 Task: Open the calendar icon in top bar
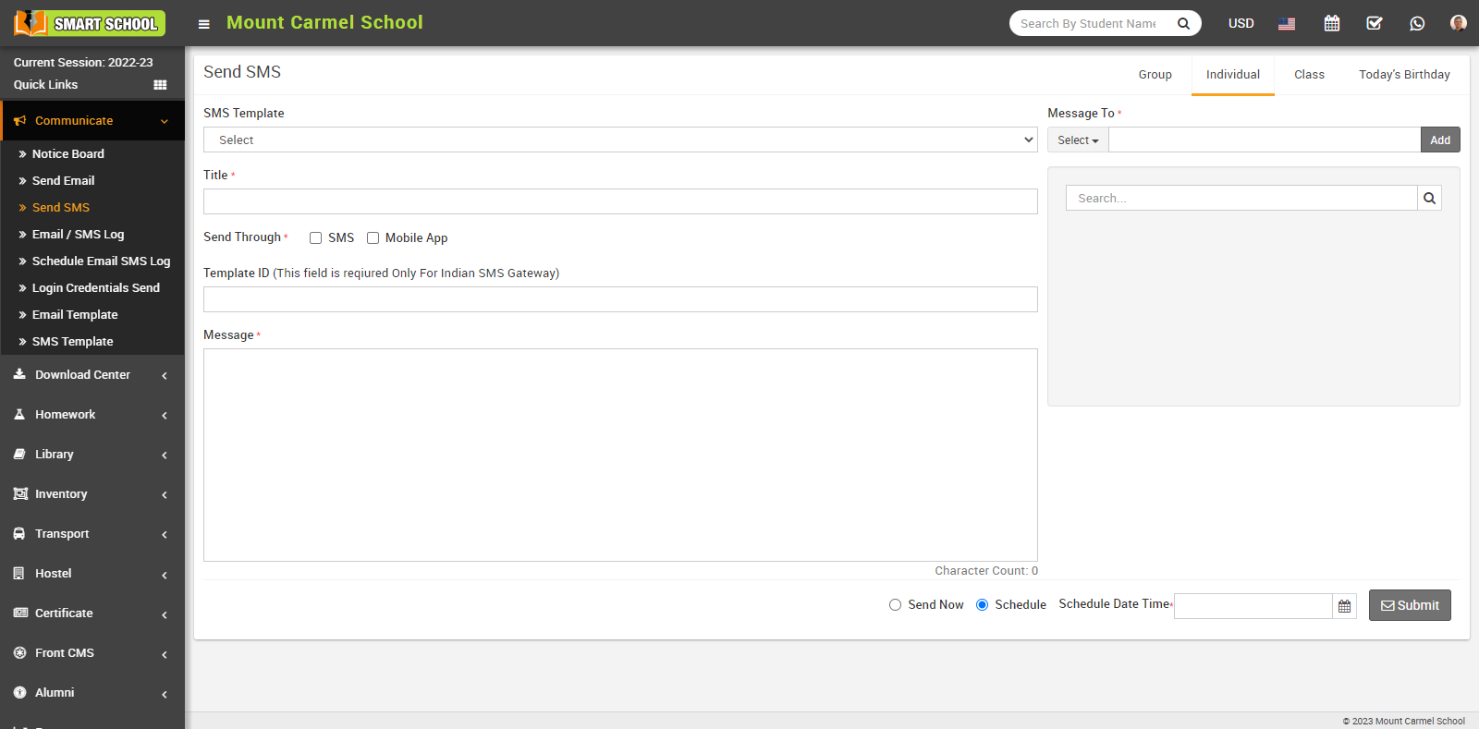point(1331,23)
